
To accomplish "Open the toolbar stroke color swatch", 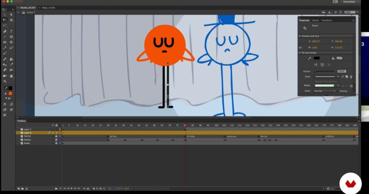I will [10, 88].
